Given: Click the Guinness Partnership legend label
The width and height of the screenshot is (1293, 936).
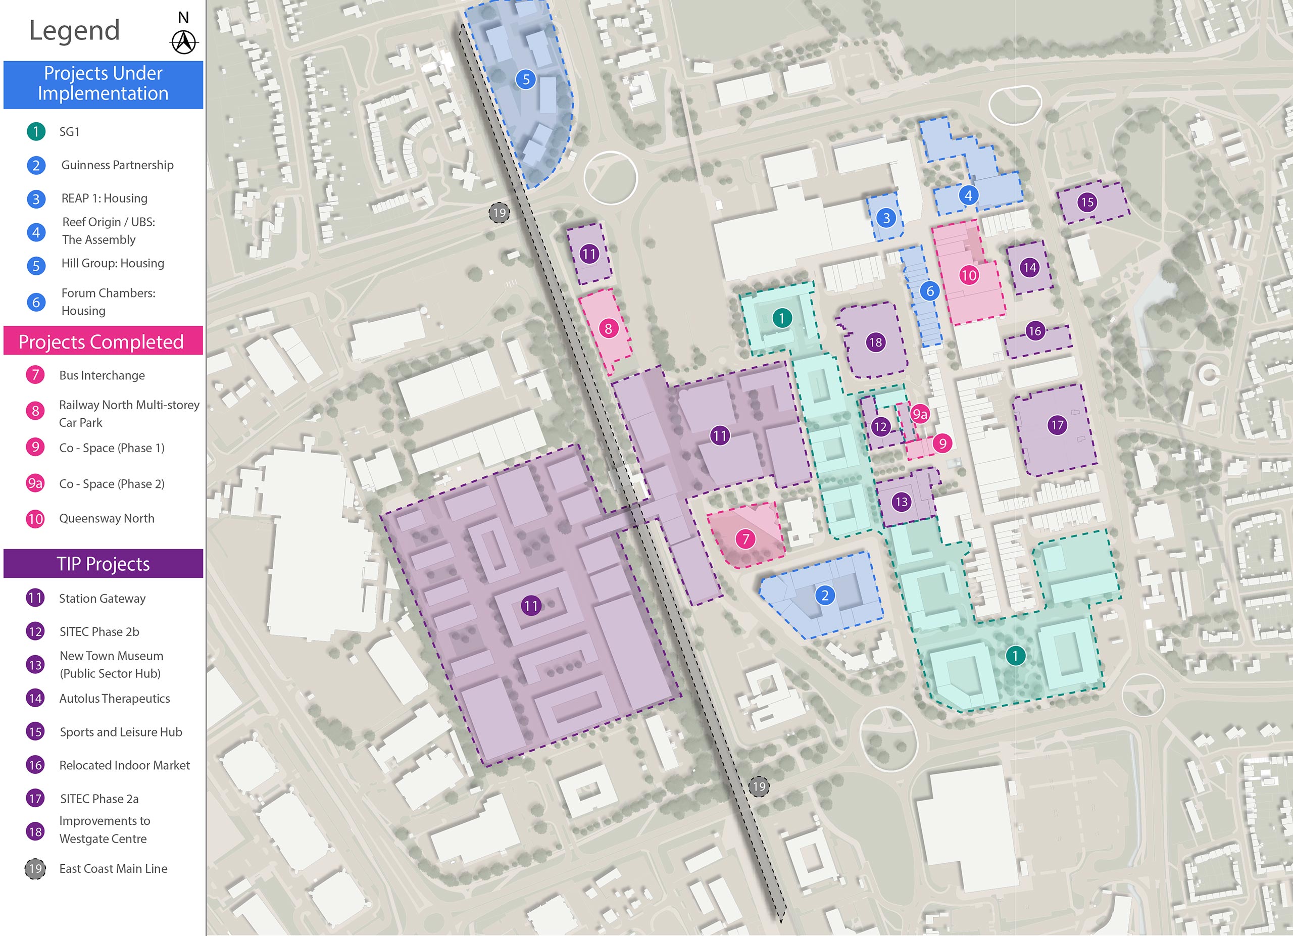Looking at the screenshot, I should tap(118, 165).
